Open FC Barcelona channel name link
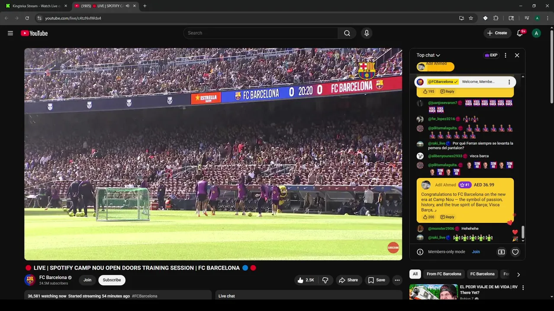The width and height of the screenshot is (554, 311). [53, 277]
